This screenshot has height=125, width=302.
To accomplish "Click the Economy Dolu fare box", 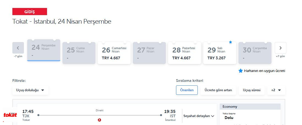I will tap(250, 114).
